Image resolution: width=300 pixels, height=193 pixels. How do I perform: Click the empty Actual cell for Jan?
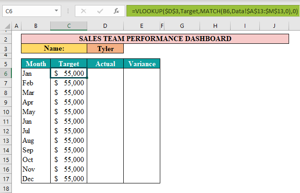pyautogui.click(x=105, y=73)
